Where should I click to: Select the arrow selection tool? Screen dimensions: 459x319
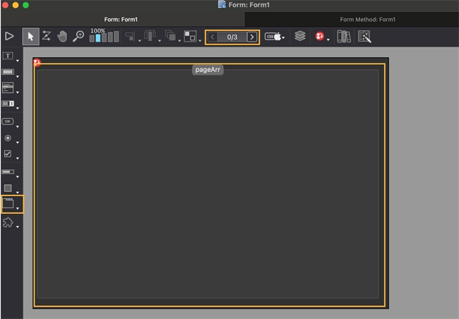click(30, 36)
